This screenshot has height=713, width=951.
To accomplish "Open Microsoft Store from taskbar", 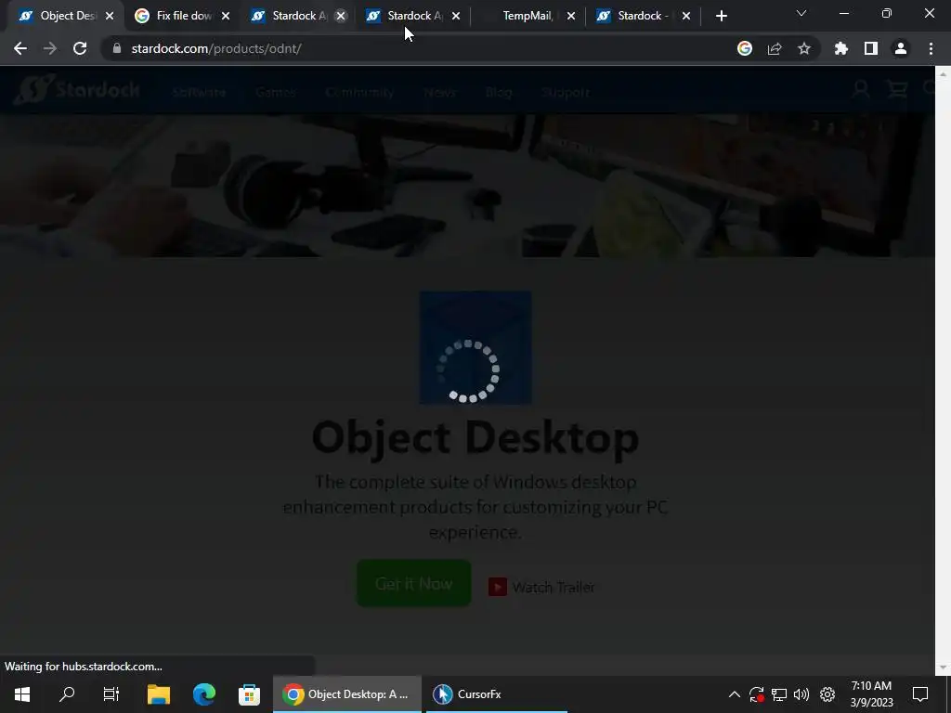I will (x=249, y=694).
